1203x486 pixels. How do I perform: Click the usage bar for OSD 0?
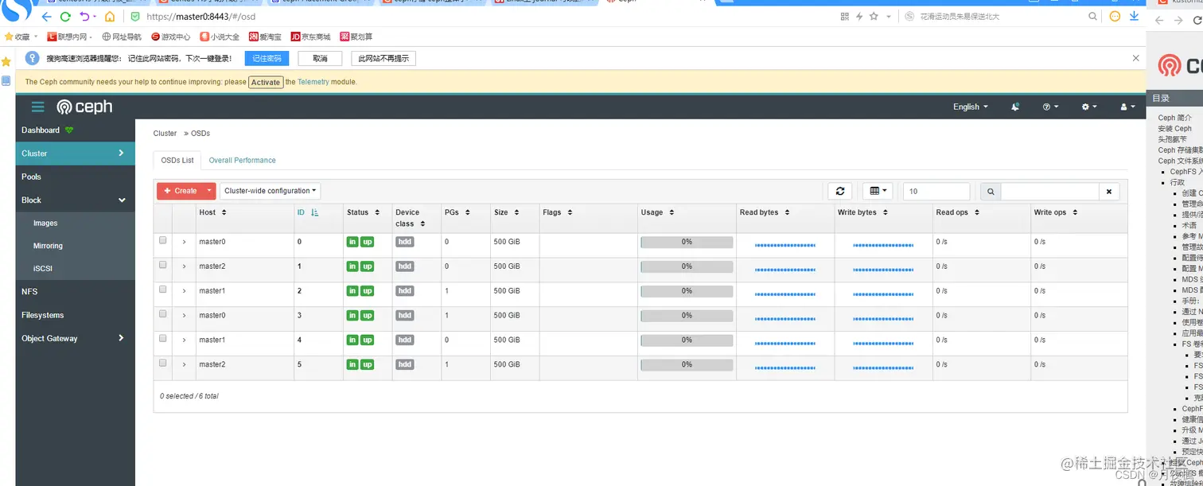(x=687, y=242)
